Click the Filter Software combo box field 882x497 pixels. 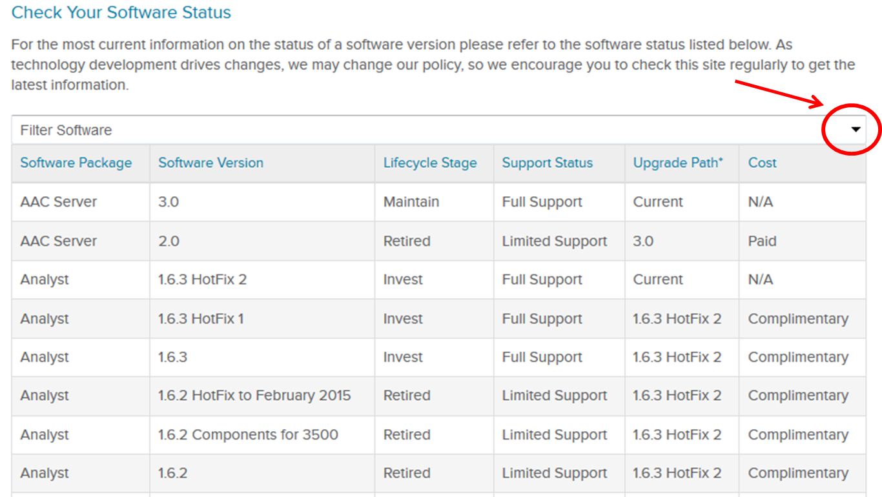438,130
